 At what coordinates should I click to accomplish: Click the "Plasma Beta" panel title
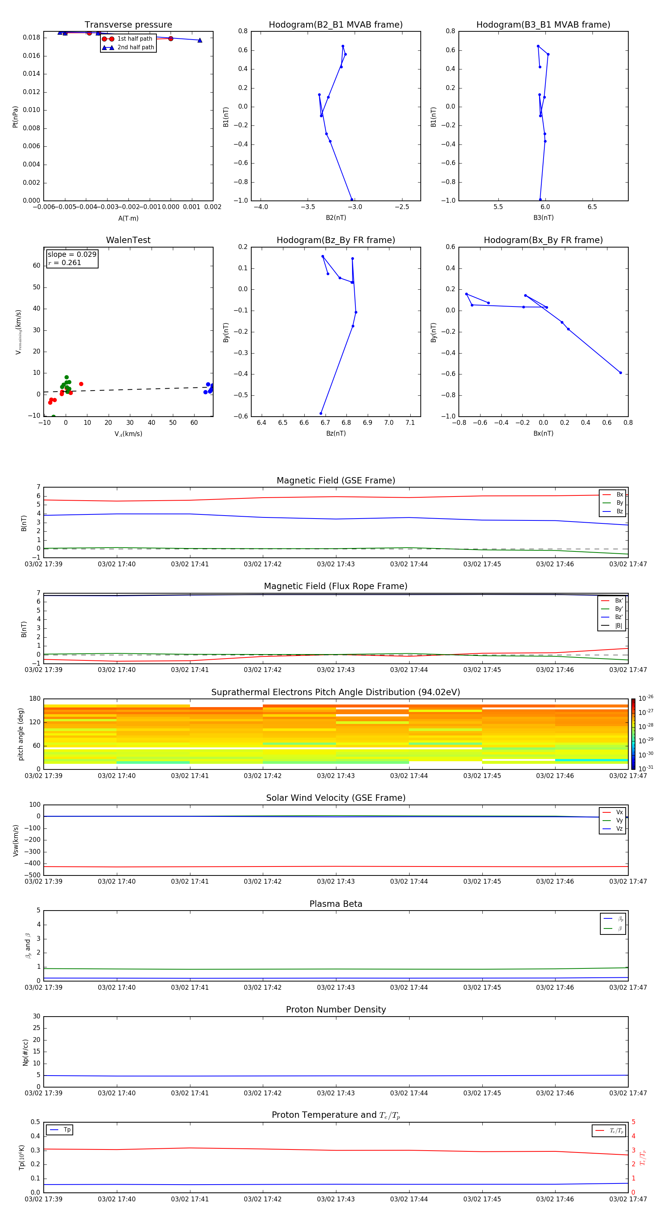pyautogui.click(x=336, y=904)
